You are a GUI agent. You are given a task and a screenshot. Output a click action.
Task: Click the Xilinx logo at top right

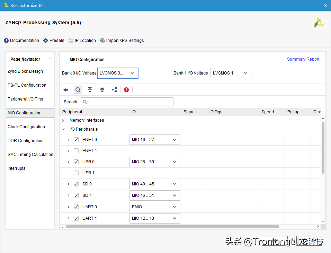pyautogui.click(x=319, y=23)
